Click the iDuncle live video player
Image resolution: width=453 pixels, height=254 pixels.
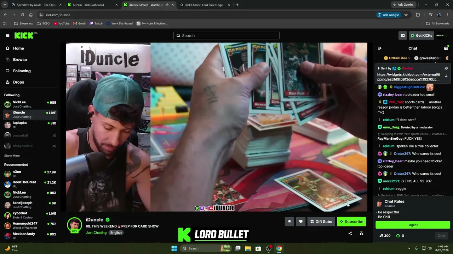(x=217, y=127)
